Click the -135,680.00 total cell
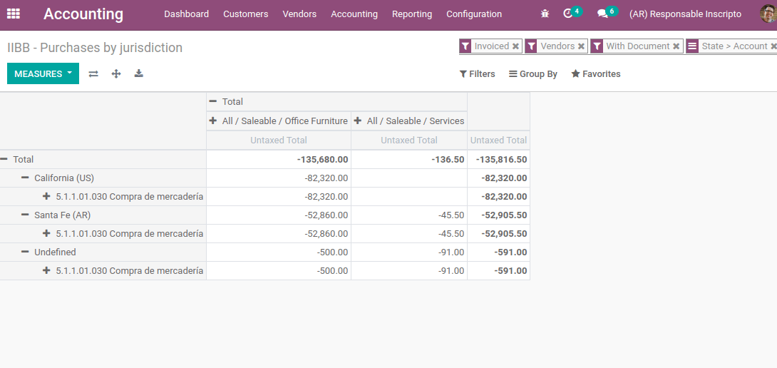The width and height of the screenshot is (777, 368). pos(279,160)
